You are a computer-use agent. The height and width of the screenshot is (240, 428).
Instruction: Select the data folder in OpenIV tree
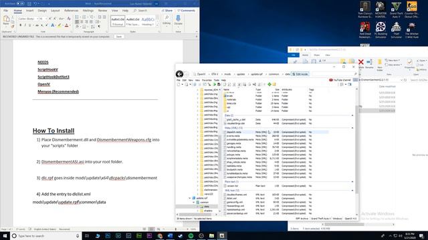tap(207, 207)
